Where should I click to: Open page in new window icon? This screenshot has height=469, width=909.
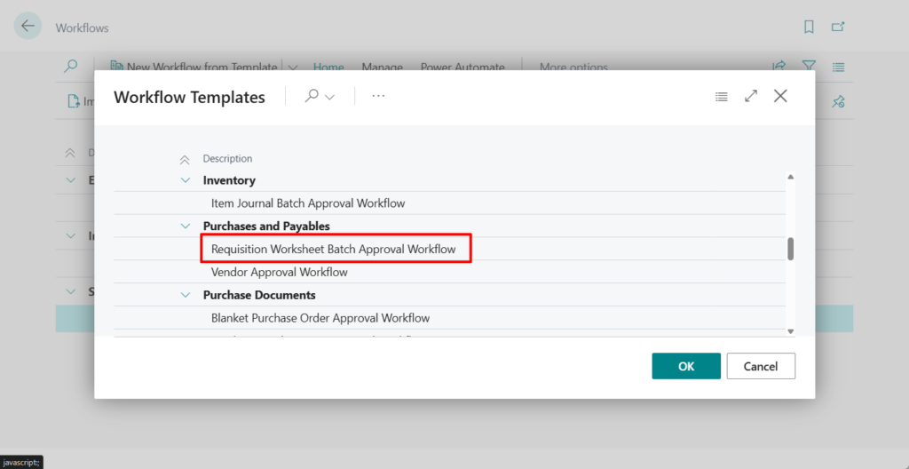coord(837,28)
